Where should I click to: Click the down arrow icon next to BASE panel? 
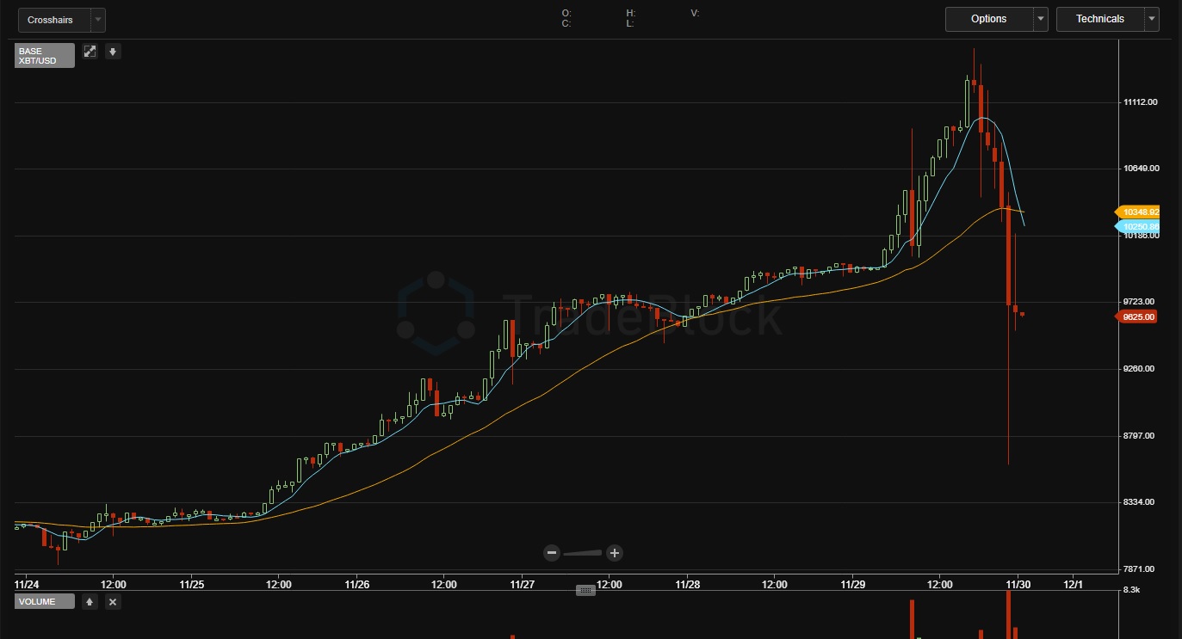click(113, 52)
